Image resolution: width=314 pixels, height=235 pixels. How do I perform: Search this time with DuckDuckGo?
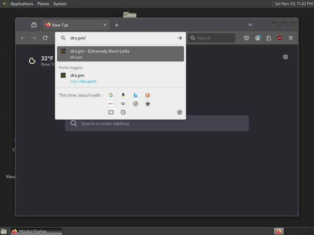click(147, 95)
